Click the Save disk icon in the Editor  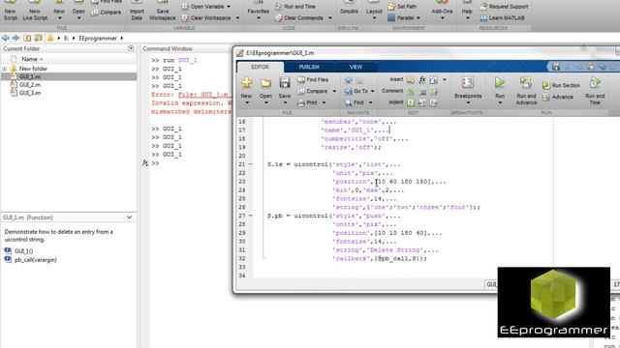point(285,83)
